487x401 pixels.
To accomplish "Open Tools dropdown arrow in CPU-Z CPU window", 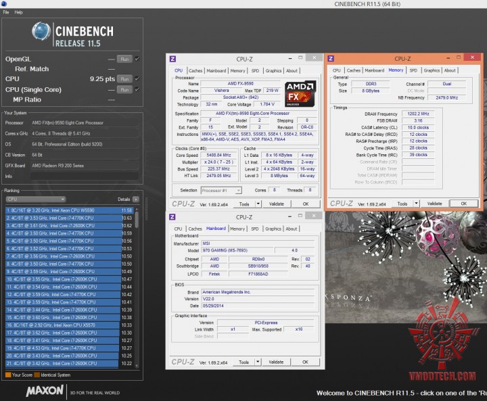I will [258, 204].
